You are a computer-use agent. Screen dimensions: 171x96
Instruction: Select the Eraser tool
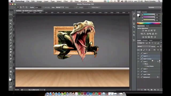pos(11,46)
